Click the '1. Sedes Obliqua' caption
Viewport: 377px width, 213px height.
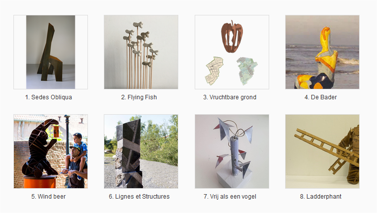(x=49, y=97)
